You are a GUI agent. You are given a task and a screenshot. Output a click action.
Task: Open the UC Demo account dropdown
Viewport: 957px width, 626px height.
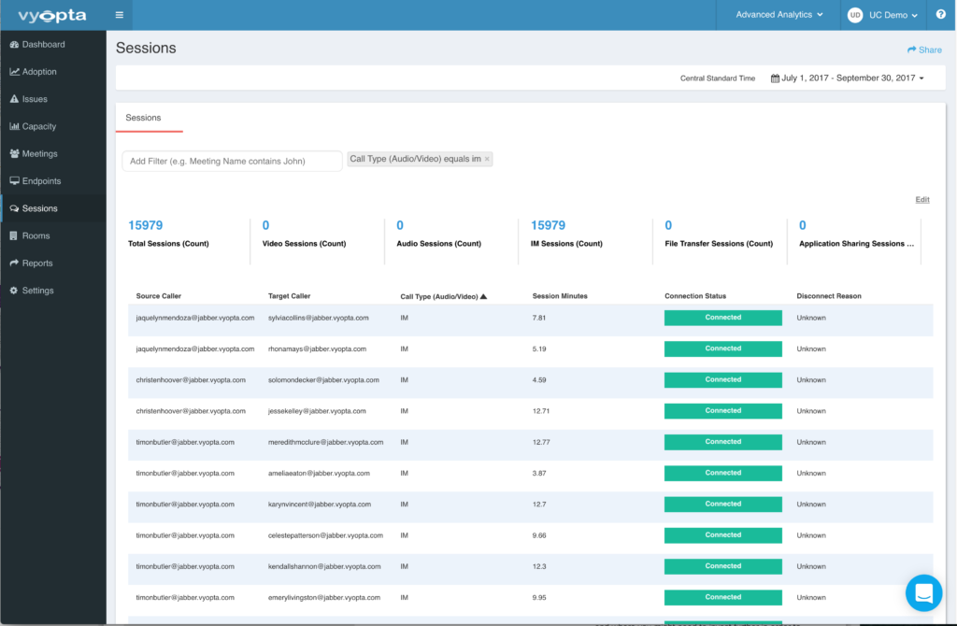[893, 15]
